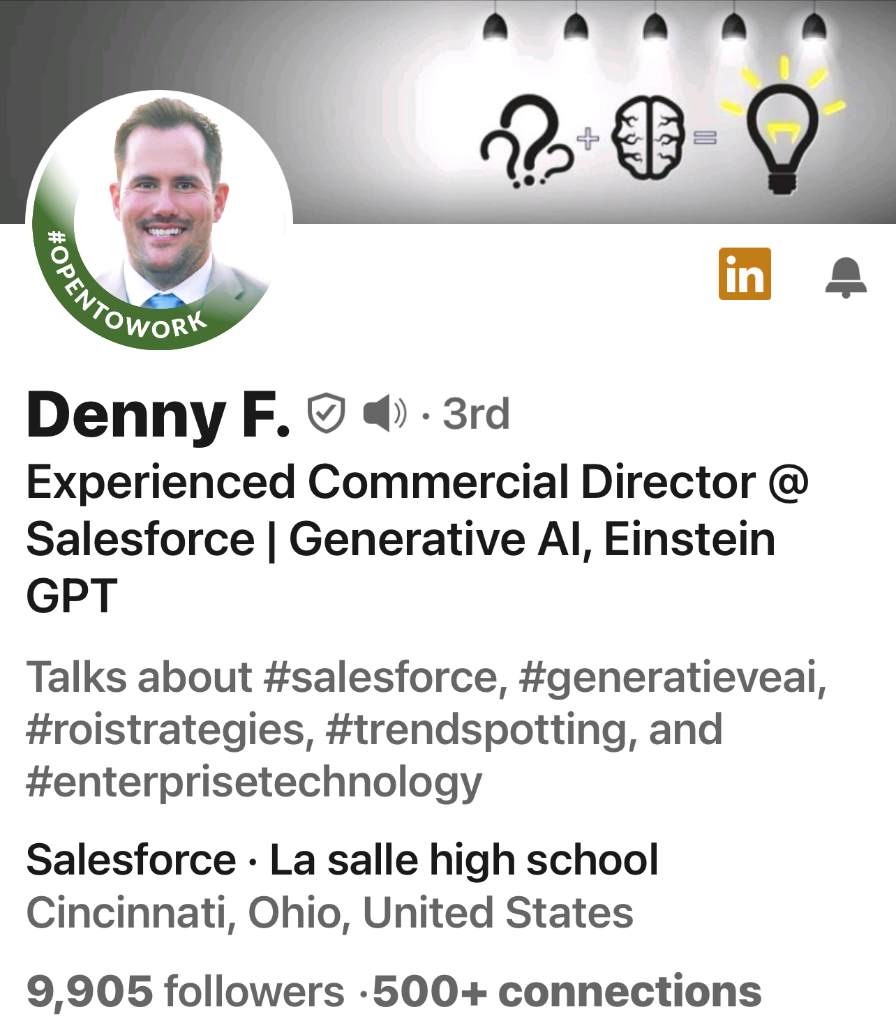Click the brain graphic in the banner
896x1021 pixels.
pos(648,137)
